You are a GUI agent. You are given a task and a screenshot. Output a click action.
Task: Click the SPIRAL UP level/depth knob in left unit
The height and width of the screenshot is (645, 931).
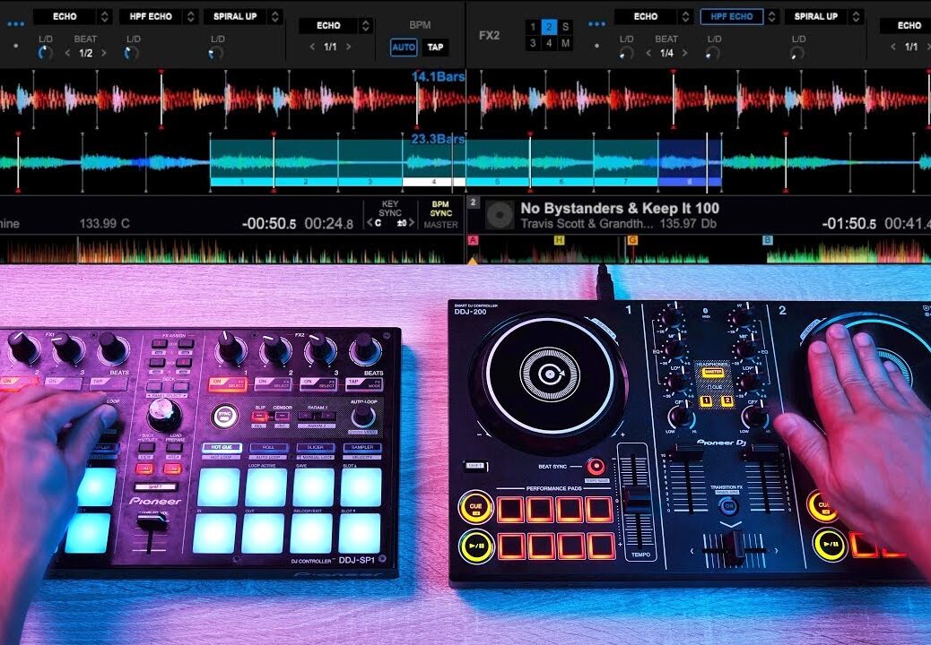217,53
